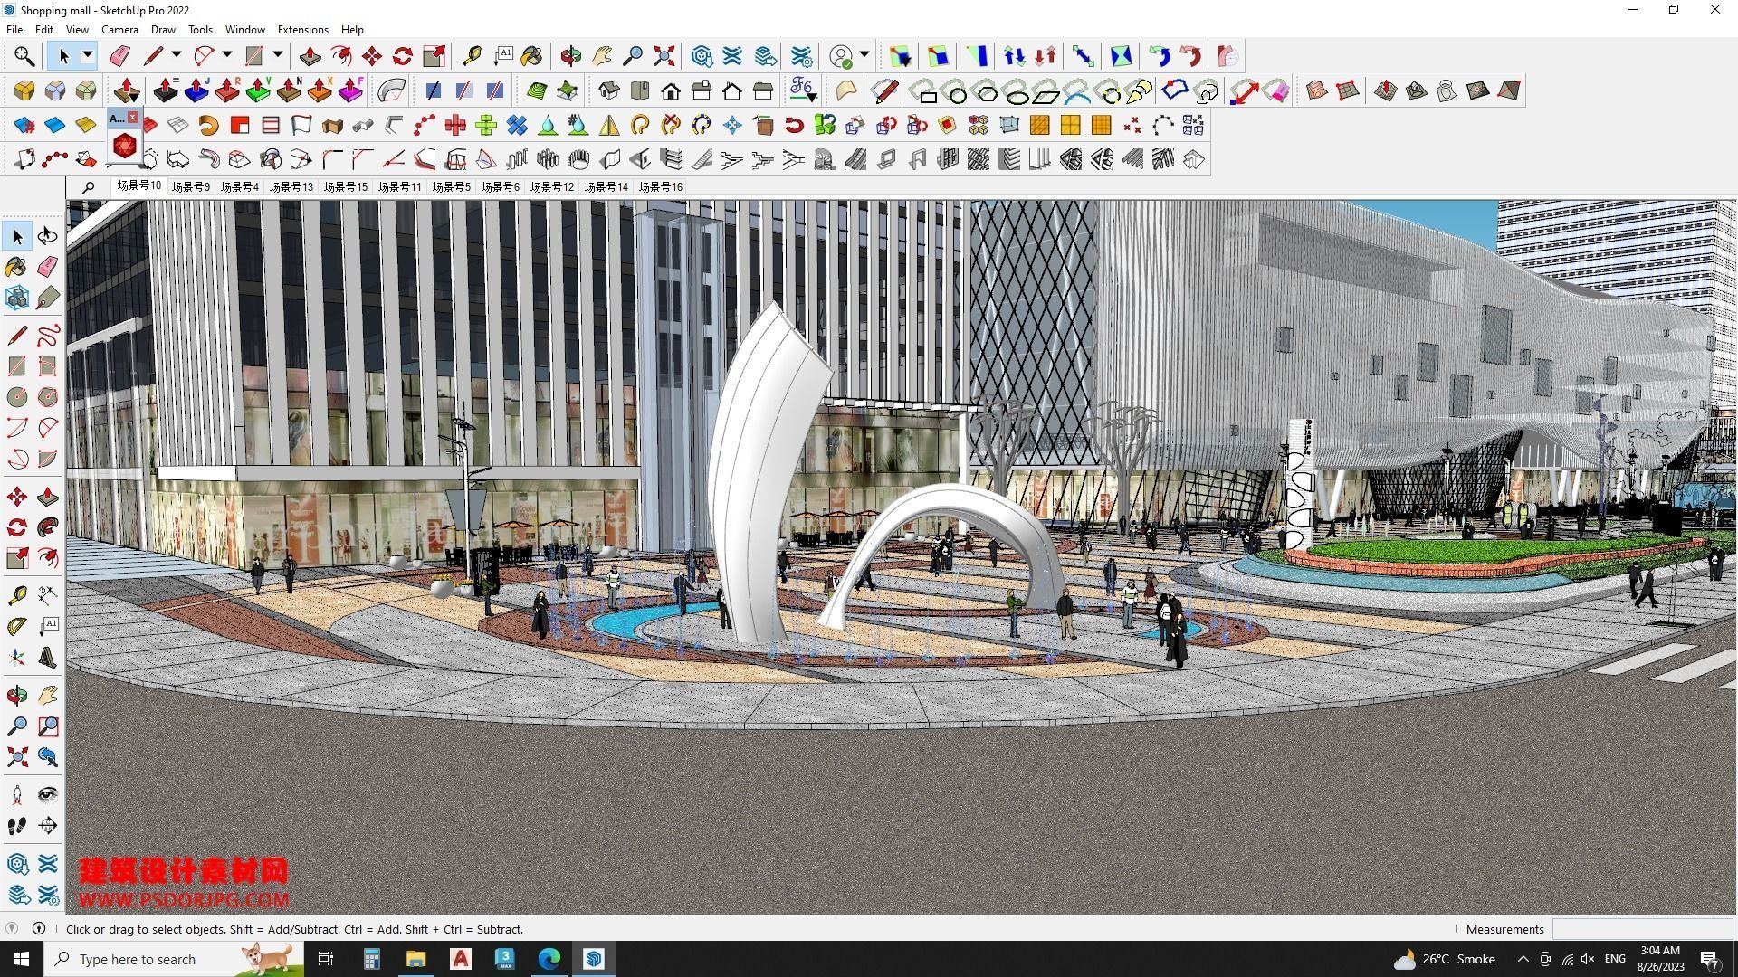Choose the Tape Measure tool in top toolbar
The width and height of the screenshot is (1738, 977).
(x=471, y=56)
